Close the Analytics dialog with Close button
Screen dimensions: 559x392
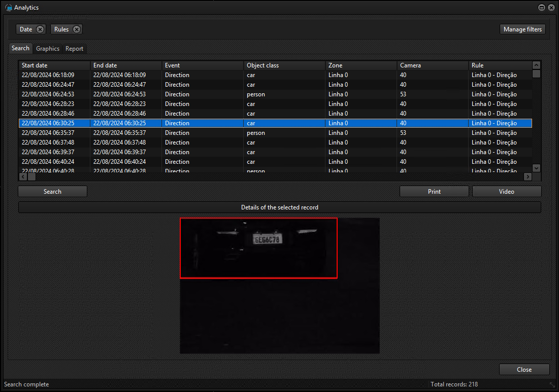[524, 370]
